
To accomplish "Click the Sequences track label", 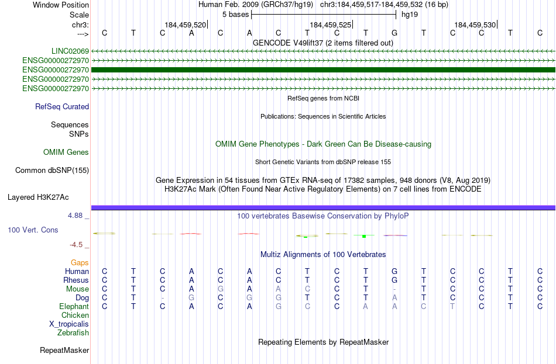I will click(x=70, y=124).
